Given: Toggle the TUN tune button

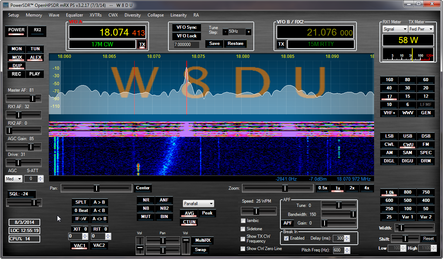Looking at the screenshot, I should [35, 49].
